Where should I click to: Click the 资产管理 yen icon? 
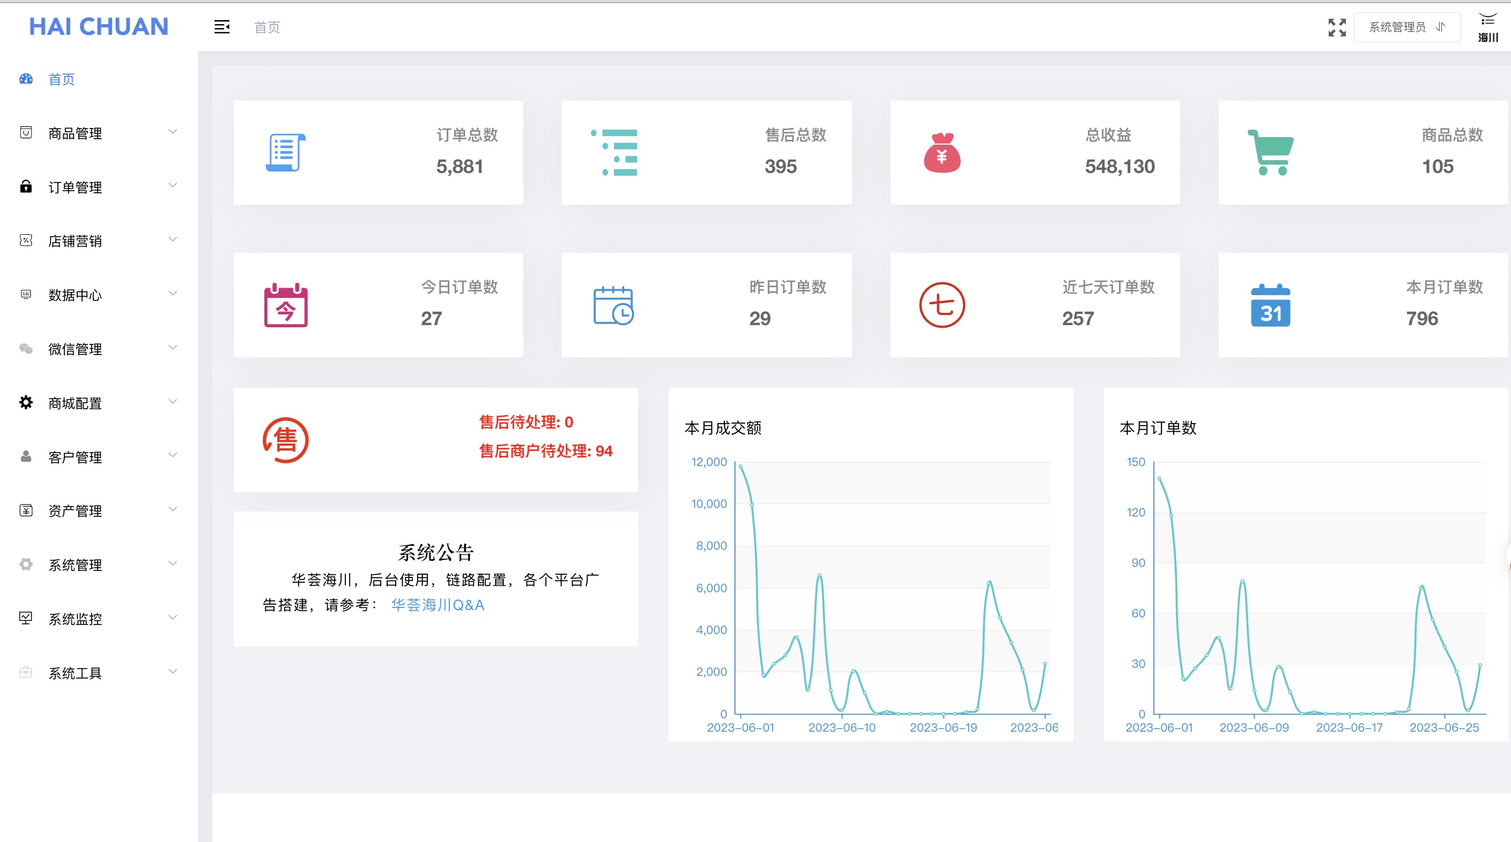coord(26,510)
